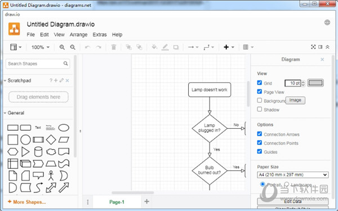The image size is (338, 211).
Task: Select the actor stick figure shape
Action: (51, 176)
